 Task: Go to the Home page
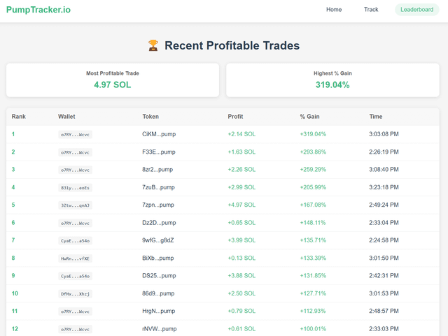pos(334,10)
